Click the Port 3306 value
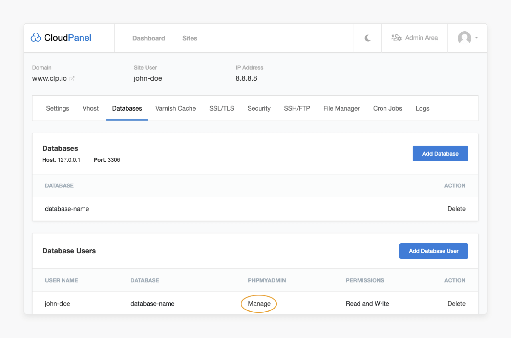The image size is (511, 338). [114, 160]
